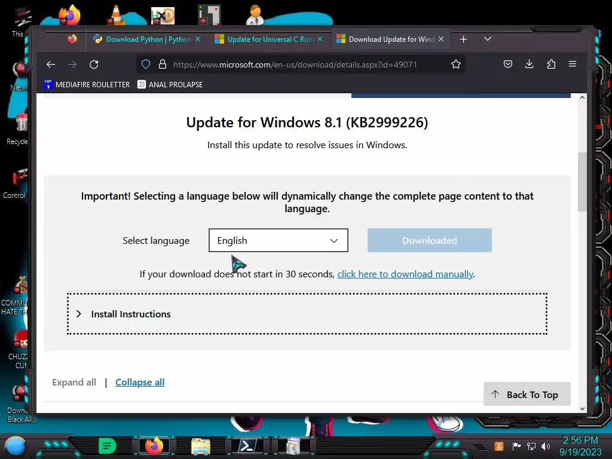Click the Downloaded button
This screenshot has width=612, height=459.
tap(429, 240)
